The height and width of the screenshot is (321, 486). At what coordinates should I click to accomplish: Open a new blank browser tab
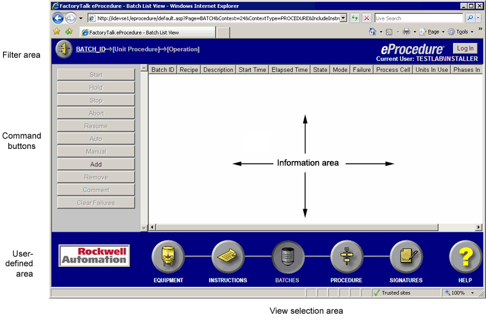pos(223,32)
